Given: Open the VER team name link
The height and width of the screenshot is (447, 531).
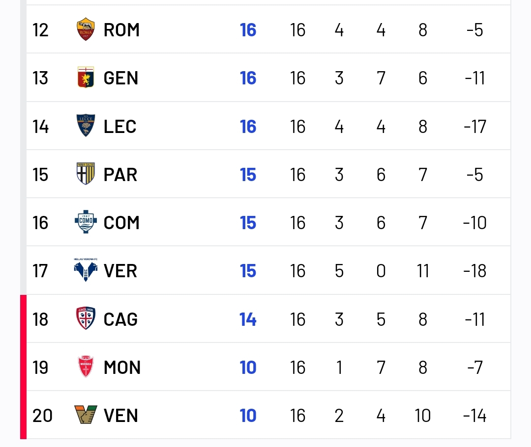Looking at the screenshot, I should pos(120,271).
